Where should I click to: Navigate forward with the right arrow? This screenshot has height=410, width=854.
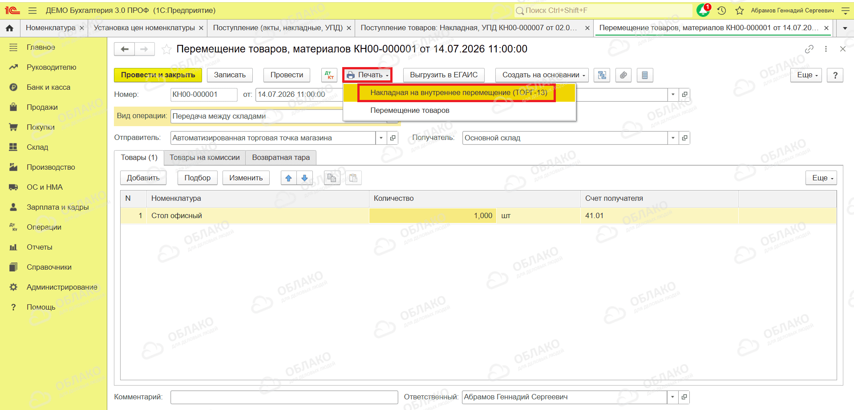pos(144,49)
